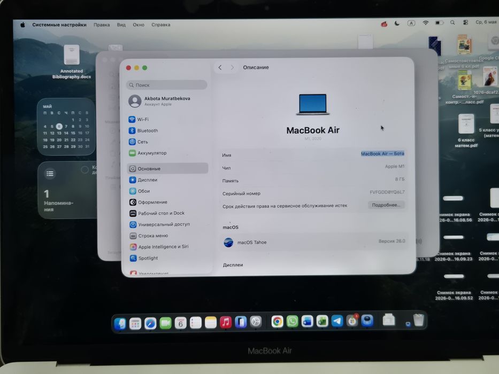Click the Focus moon icon in menu bar
Image resolution: width=499 pixels, height=374 pixels.
[x=397, y=23]
